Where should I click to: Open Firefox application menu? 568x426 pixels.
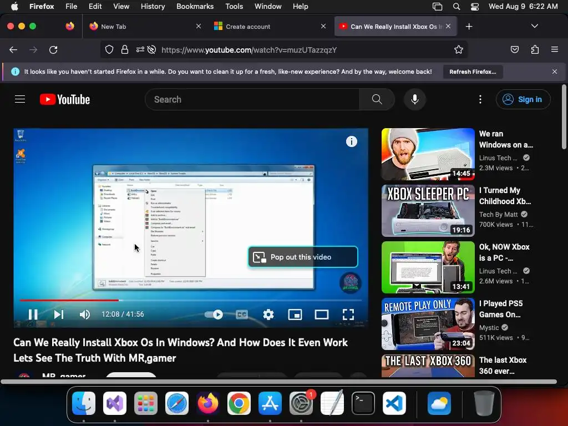[x=555, y=49]
